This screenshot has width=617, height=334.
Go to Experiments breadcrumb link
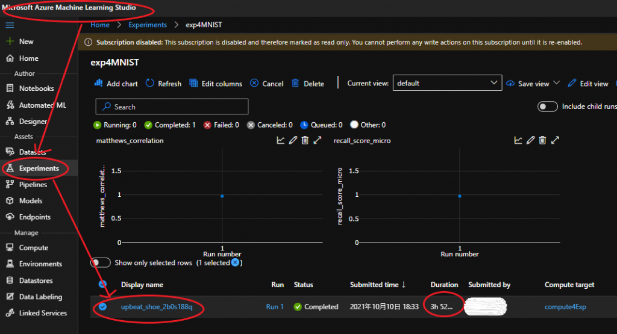point(148,25)
